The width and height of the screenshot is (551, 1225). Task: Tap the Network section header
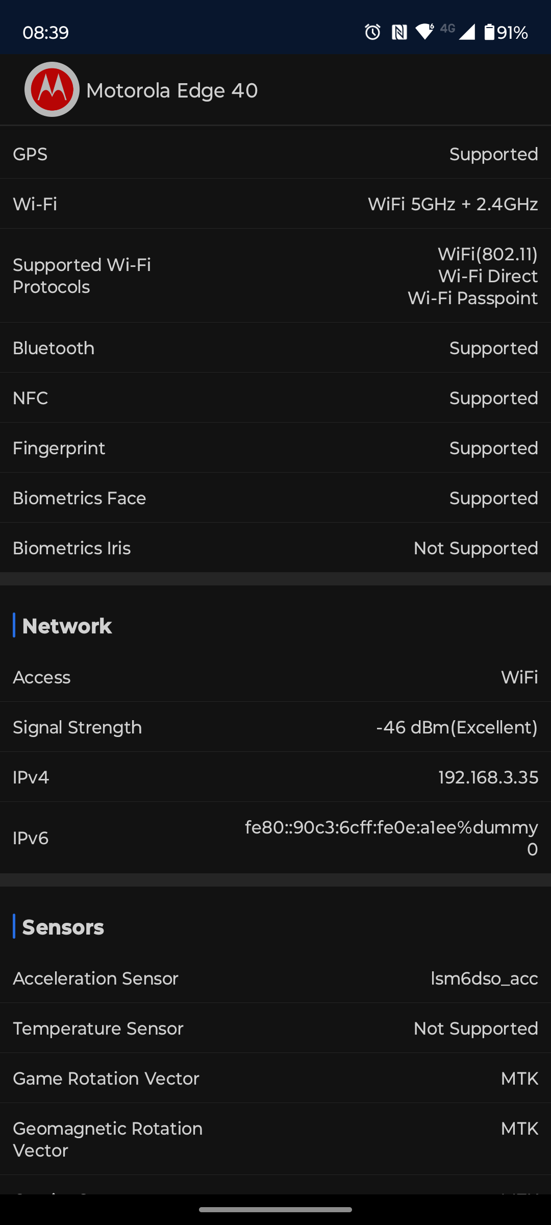(67, 626)
